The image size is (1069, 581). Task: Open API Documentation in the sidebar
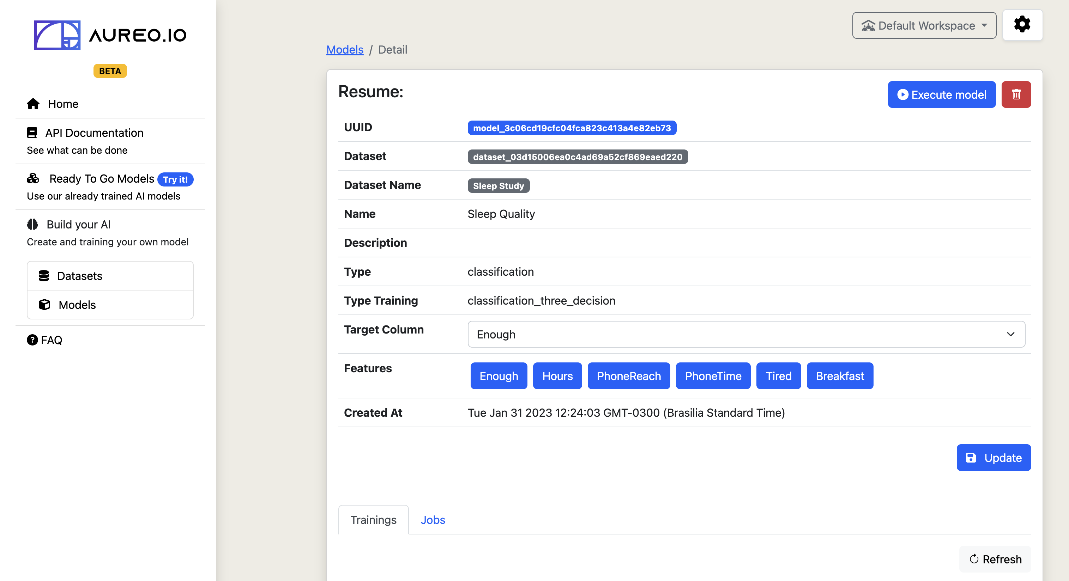(94, 133)
